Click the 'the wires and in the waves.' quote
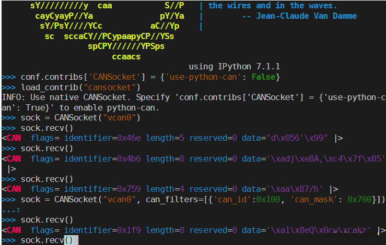The image size is (386, 245). 273,6
